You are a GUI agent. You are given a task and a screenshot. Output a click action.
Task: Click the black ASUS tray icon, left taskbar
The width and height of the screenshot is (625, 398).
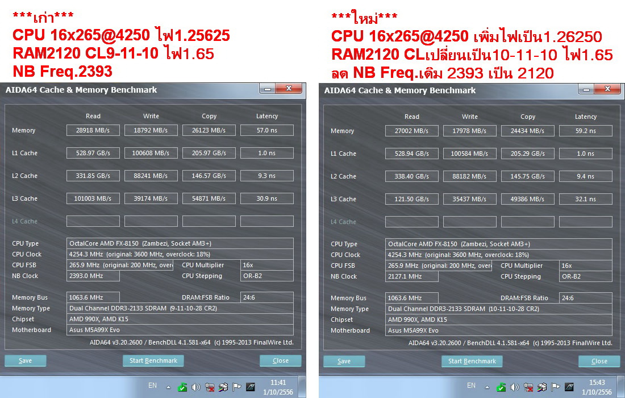pos(251,387)
